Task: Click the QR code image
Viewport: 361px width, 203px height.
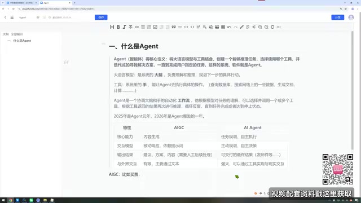Action: (x=337, y=169)
